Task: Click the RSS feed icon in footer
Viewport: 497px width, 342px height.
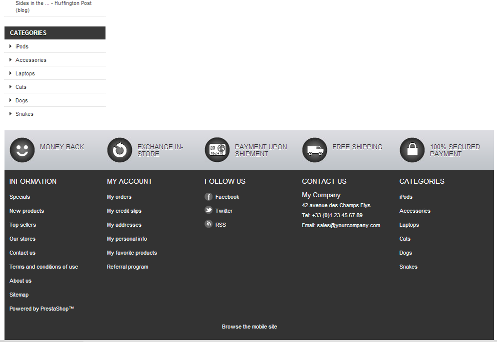Action: click(208, 224)
